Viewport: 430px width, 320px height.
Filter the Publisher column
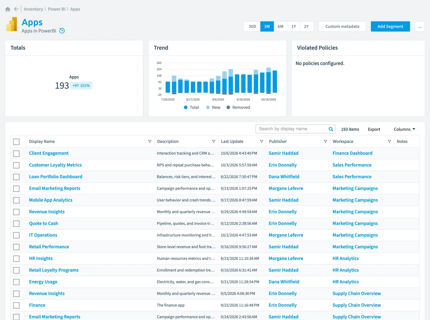325,142
